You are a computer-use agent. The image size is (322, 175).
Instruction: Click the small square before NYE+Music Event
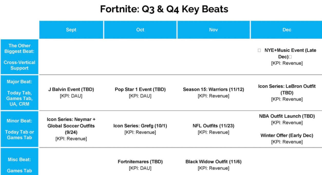tap(259, 51)
